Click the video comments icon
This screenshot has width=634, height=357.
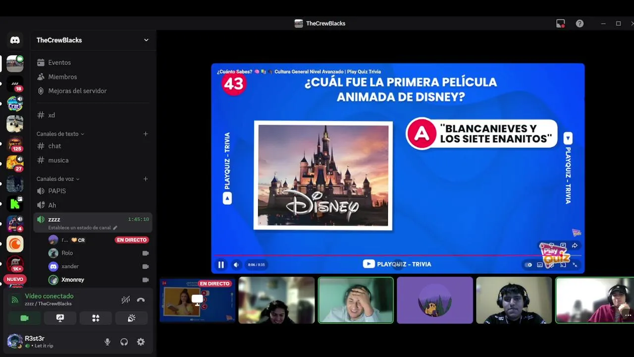pyautogui.click(x=563, y=245)
